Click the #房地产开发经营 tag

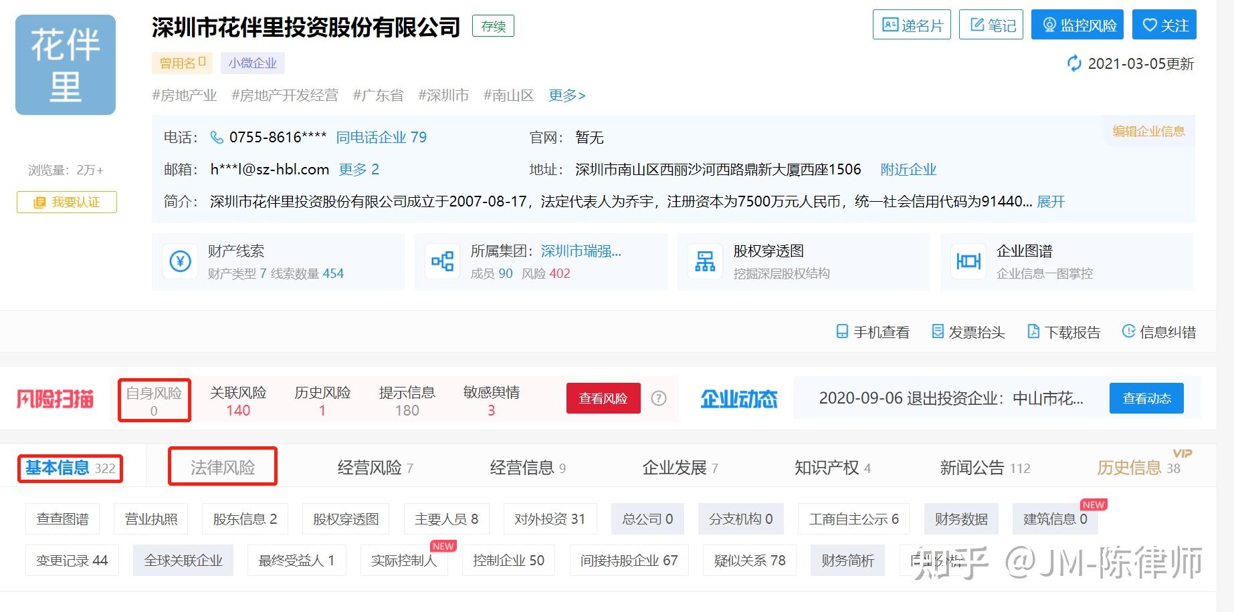[x=285, y=95]
